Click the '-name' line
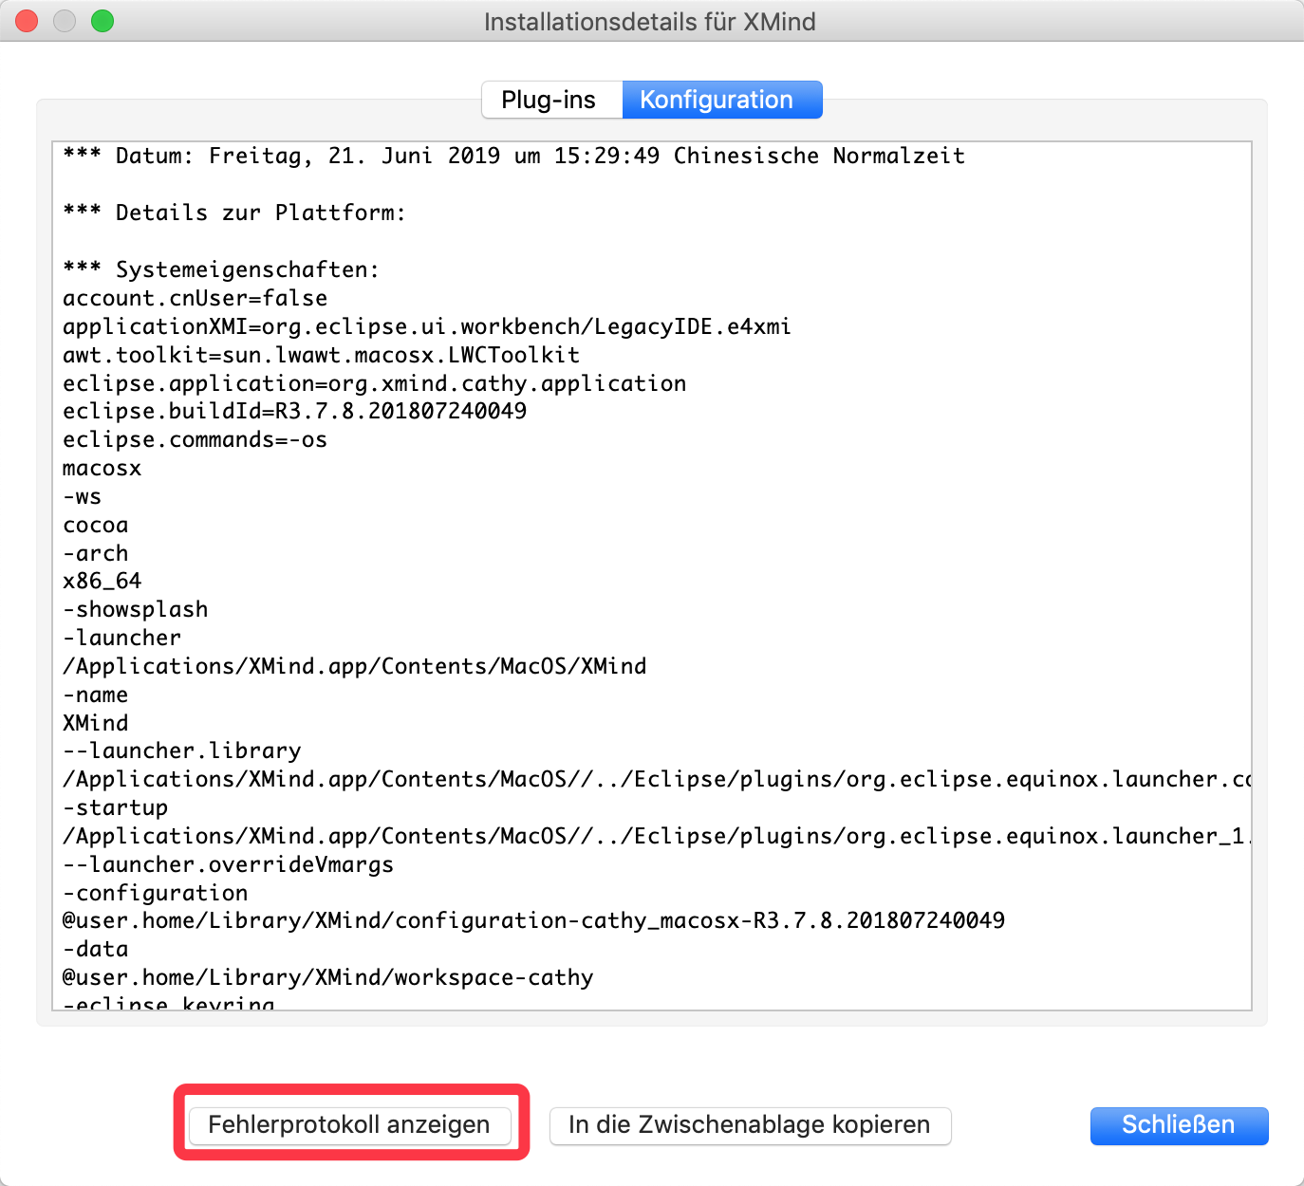 [95, 695]
